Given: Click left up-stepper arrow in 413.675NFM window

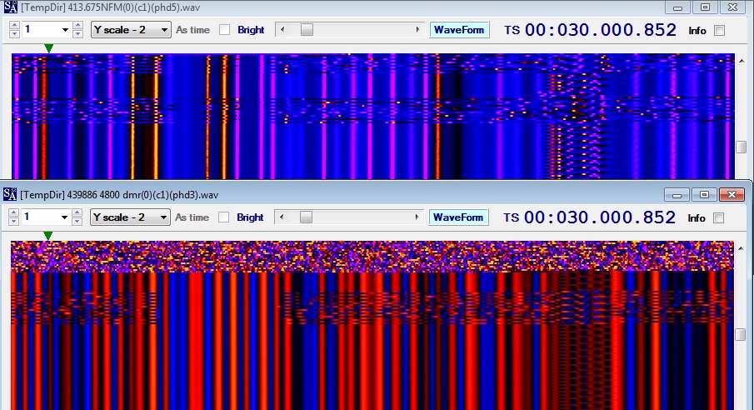Looking at the screenshot, I should pos(14,26).
